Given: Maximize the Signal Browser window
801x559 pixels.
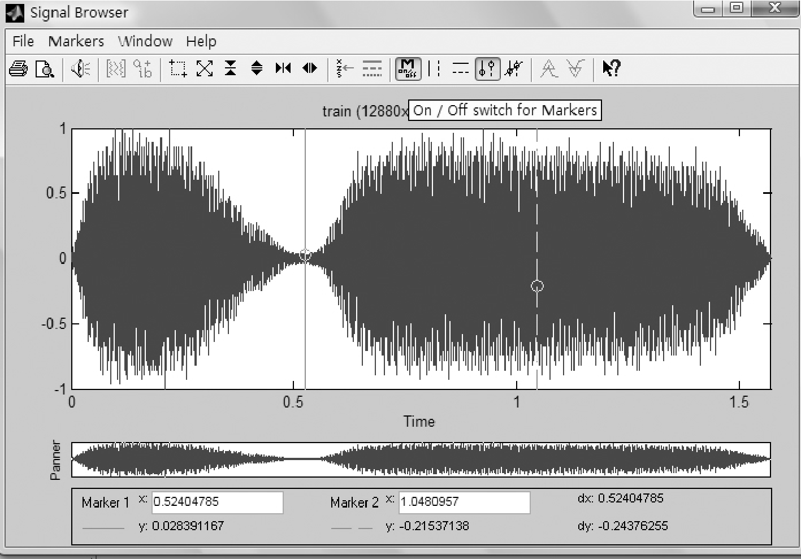Looking at the screenshot, I should 736,8.
